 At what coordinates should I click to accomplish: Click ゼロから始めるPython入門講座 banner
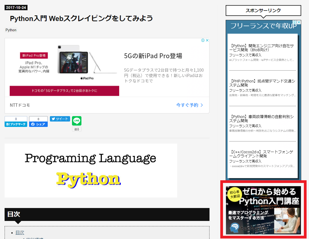[x=263, y=210]
